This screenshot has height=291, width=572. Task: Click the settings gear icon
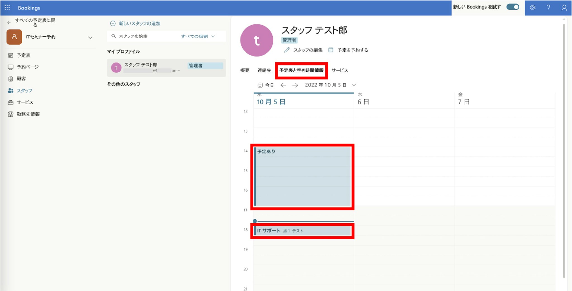pyautogui.click(x=533, y=8)
